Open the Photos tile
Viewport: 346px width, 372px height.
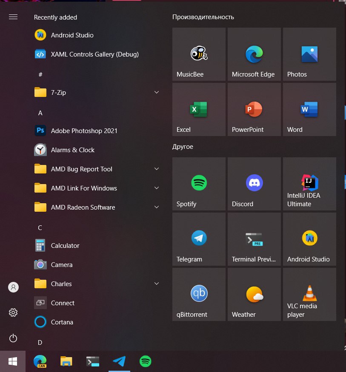[309, 54]
